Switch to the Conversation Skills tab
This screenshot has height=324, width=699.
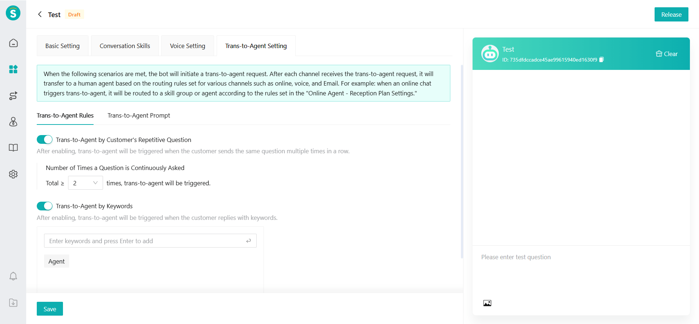pyautogui.click(x=125, y=46)
